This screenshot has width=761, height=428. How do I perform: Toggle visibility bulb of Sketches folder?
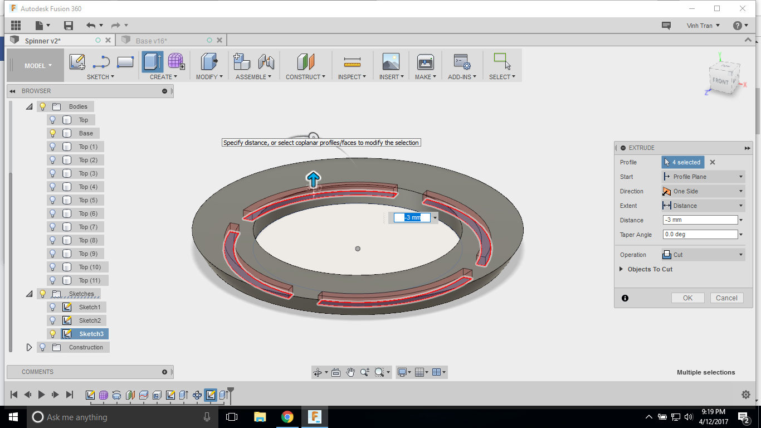click(x=42, y=294)
